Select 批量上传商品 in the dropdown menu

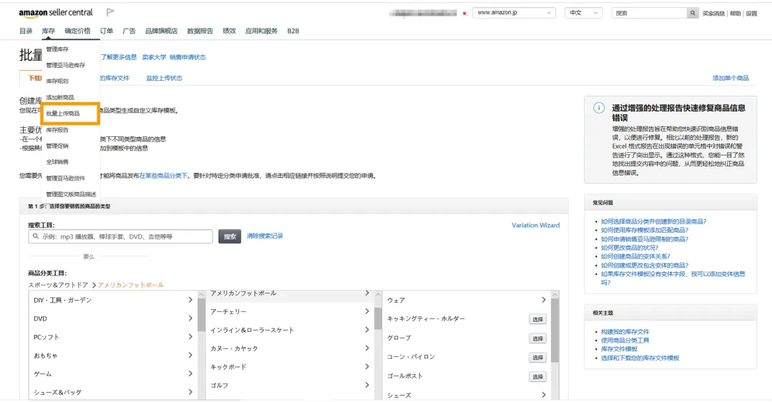[x=63, y=114]
